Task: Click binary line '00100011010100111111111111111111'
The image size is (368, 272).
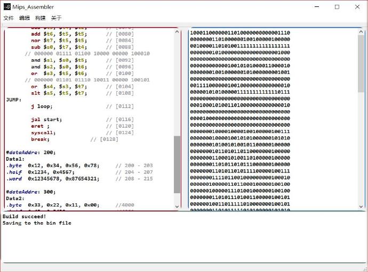Action: click(240, 46)
